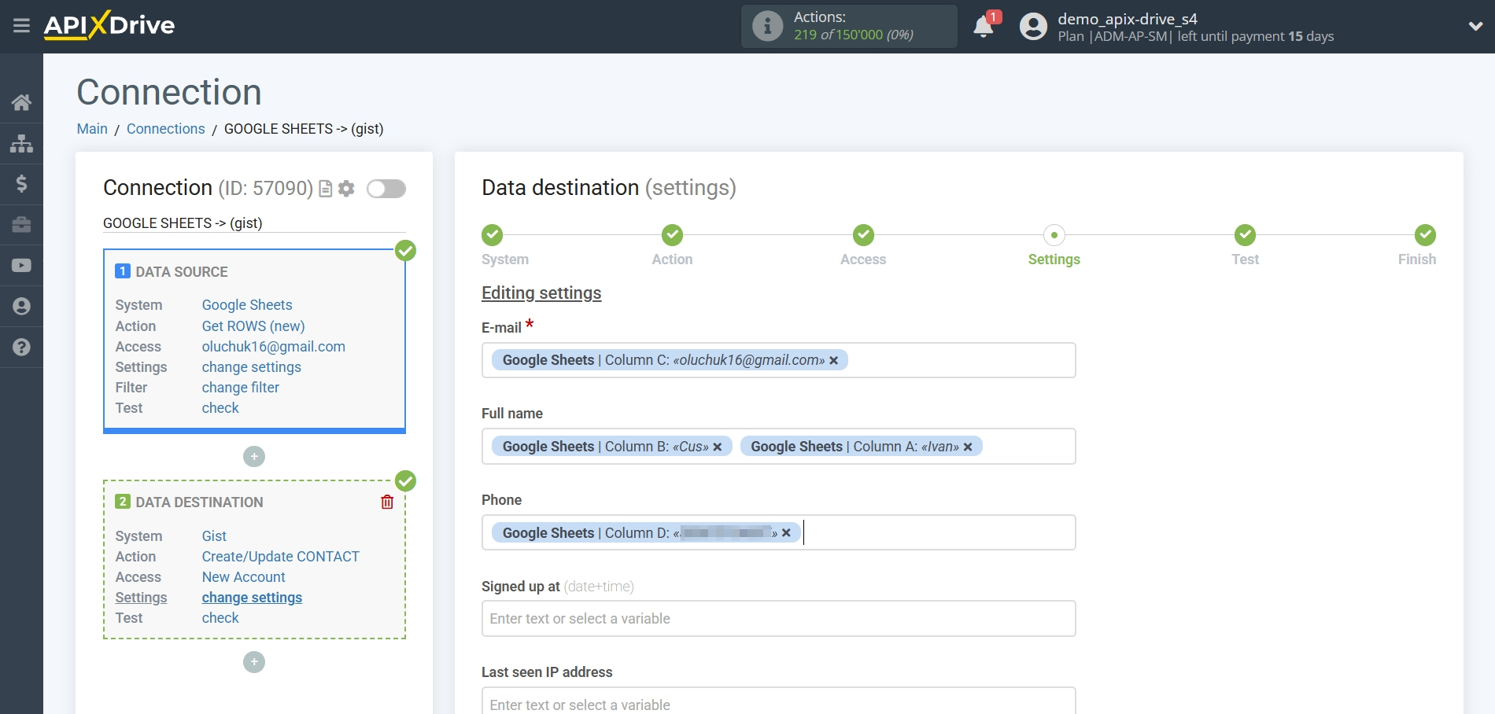Open the sidebar hamburger menu
The image size is (1495, 714).
[21, 25]
